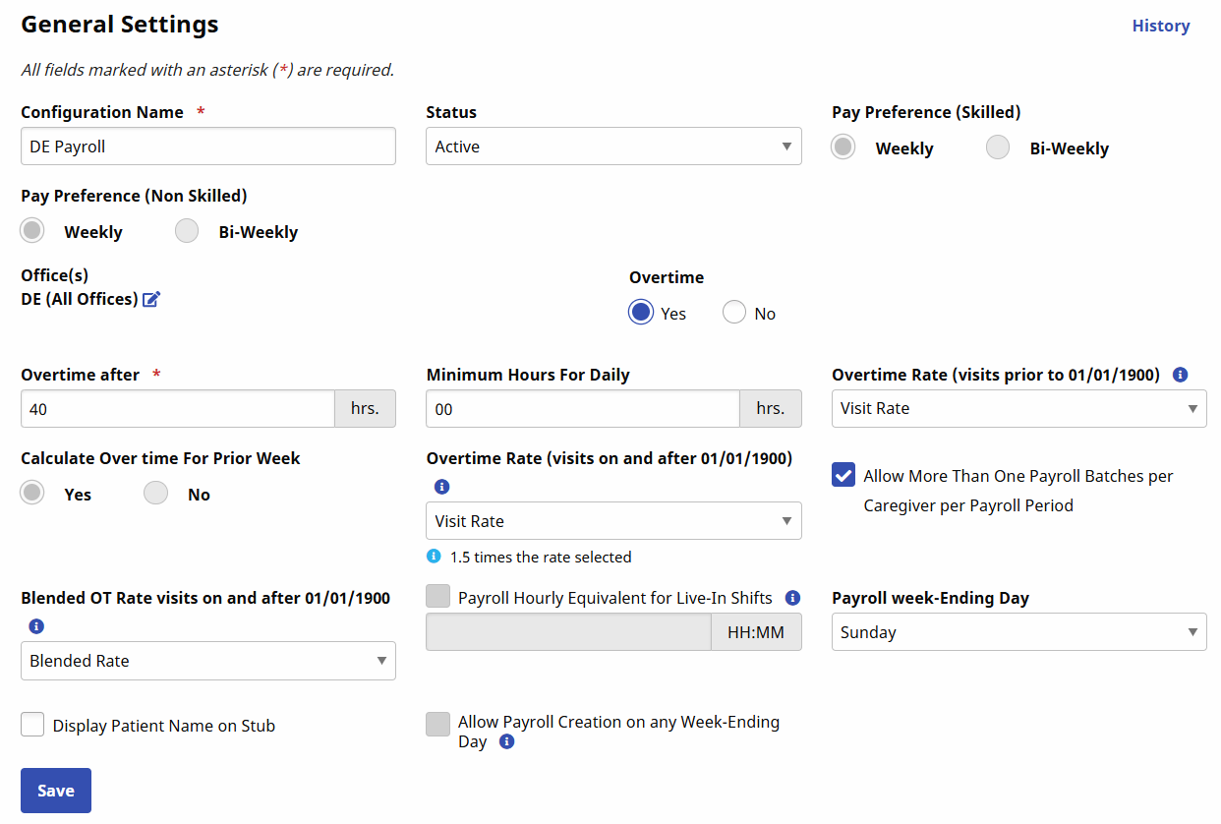Click info icon beside 1.5 times the rate
This screenshot has width=1221, height=824.
click(434, 557)
